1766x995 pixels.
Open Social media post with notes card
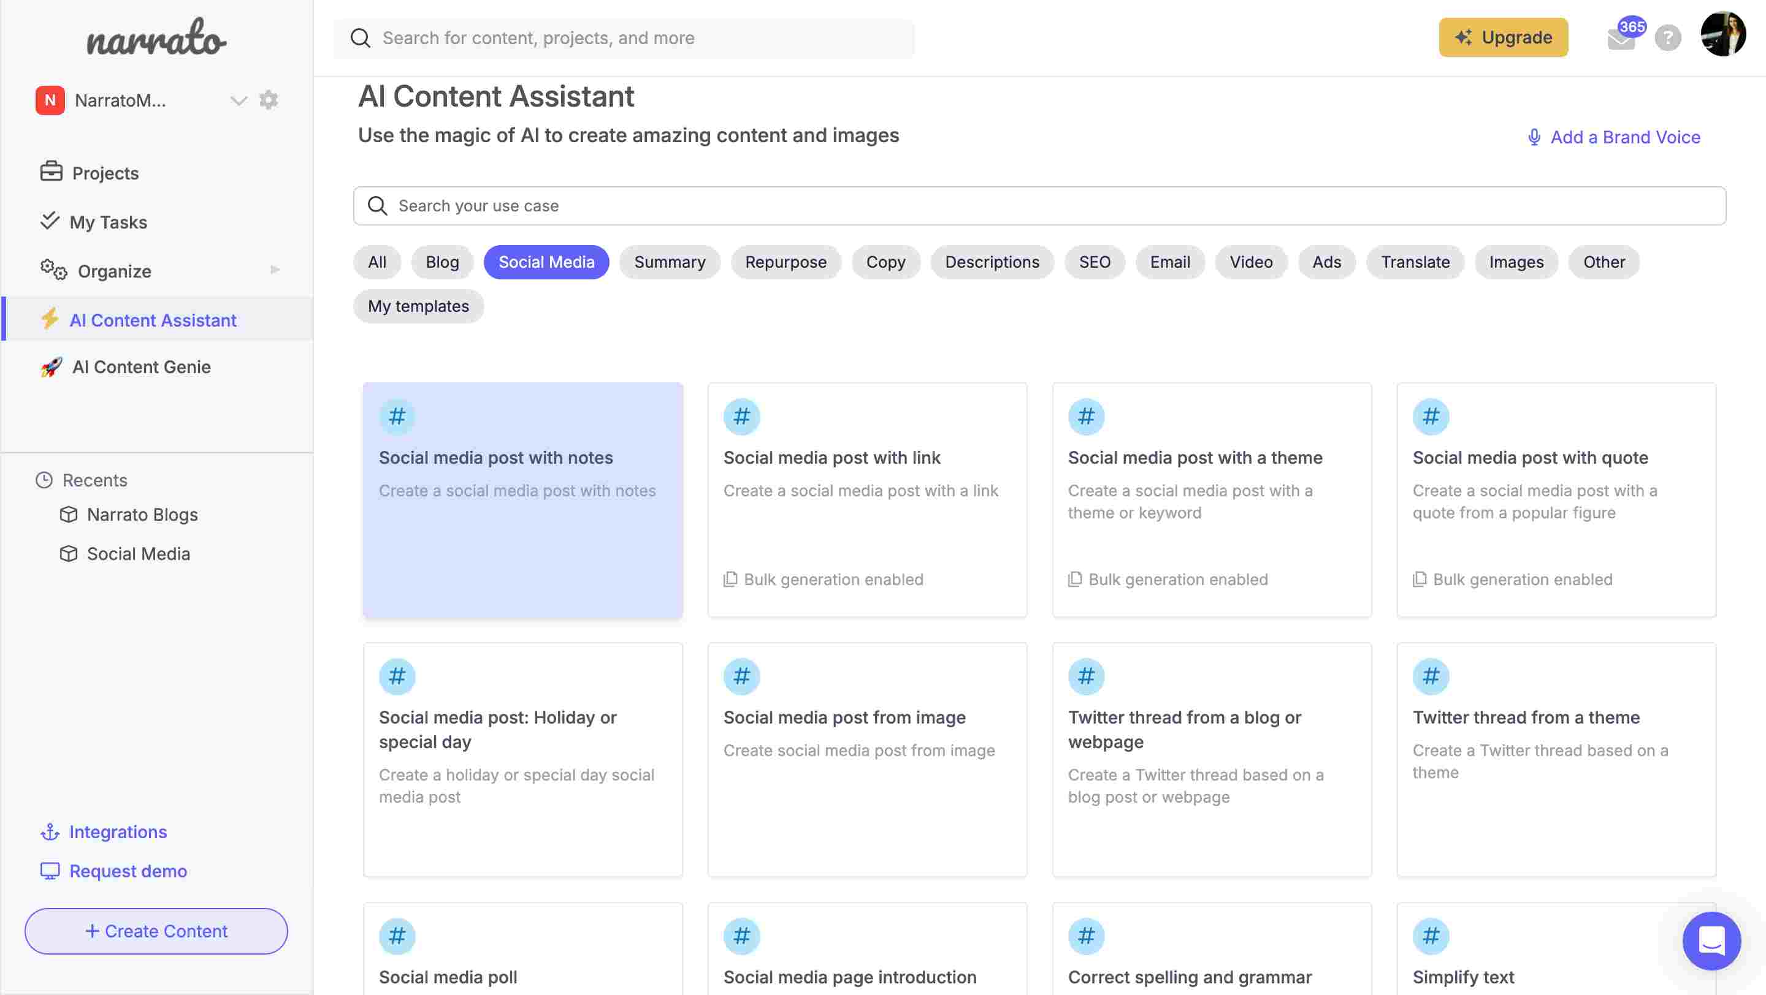pyautogui.click(x=523, y=500)
